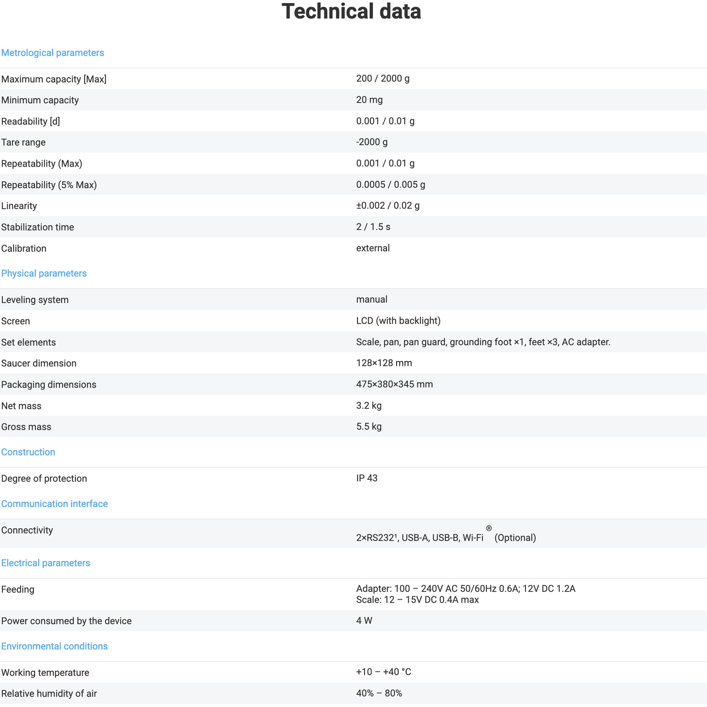
Task: Click the 'Tare range' label
Action: click(23, 142)
